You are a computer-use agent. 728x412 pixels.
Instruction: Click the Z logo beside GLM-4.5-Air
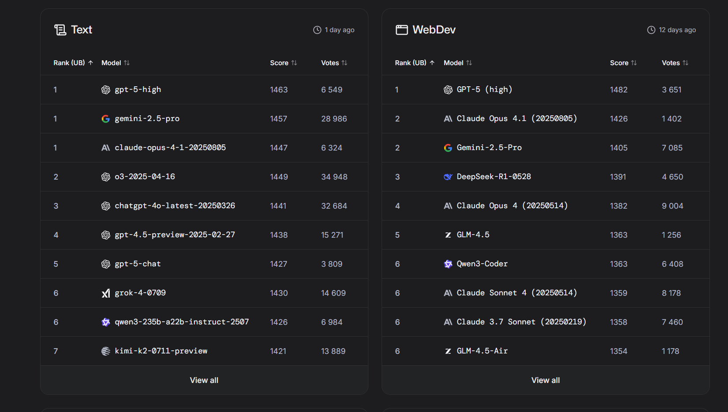(448, 351)
